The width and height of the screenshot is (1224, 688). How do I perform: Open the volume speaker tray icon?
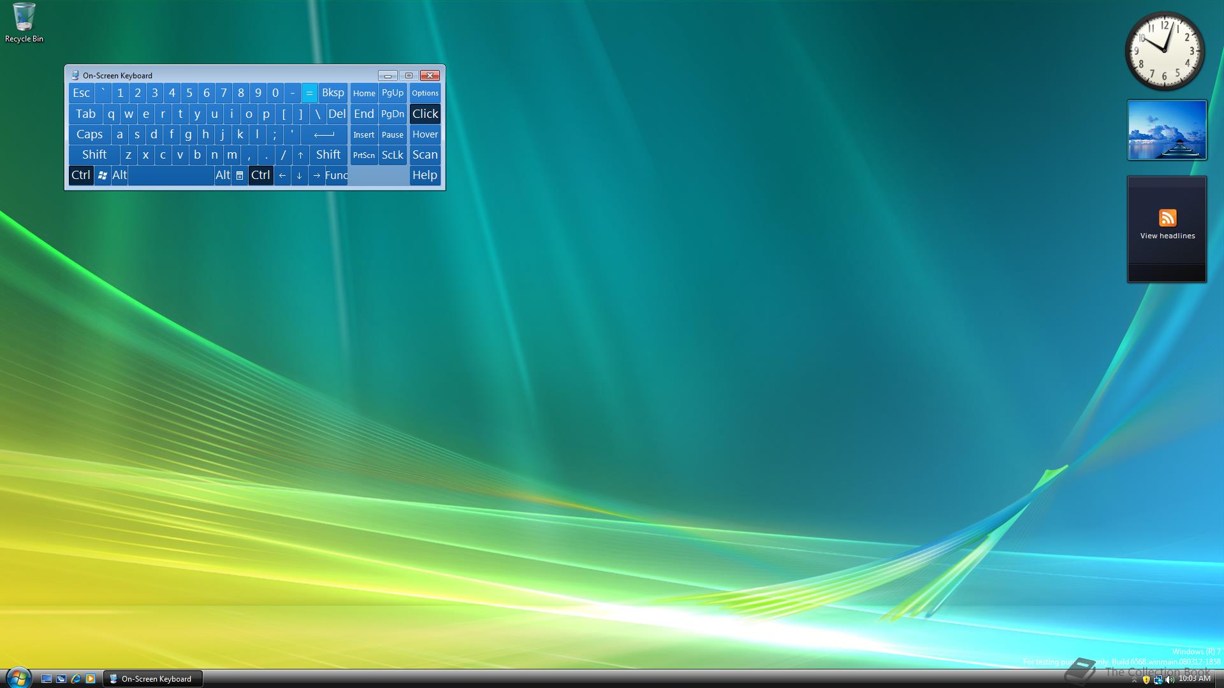[x=1169, y=680]
